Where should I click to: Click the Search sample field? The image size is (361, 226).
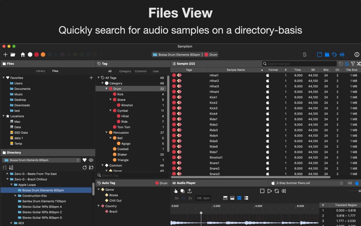click(299, 64)
